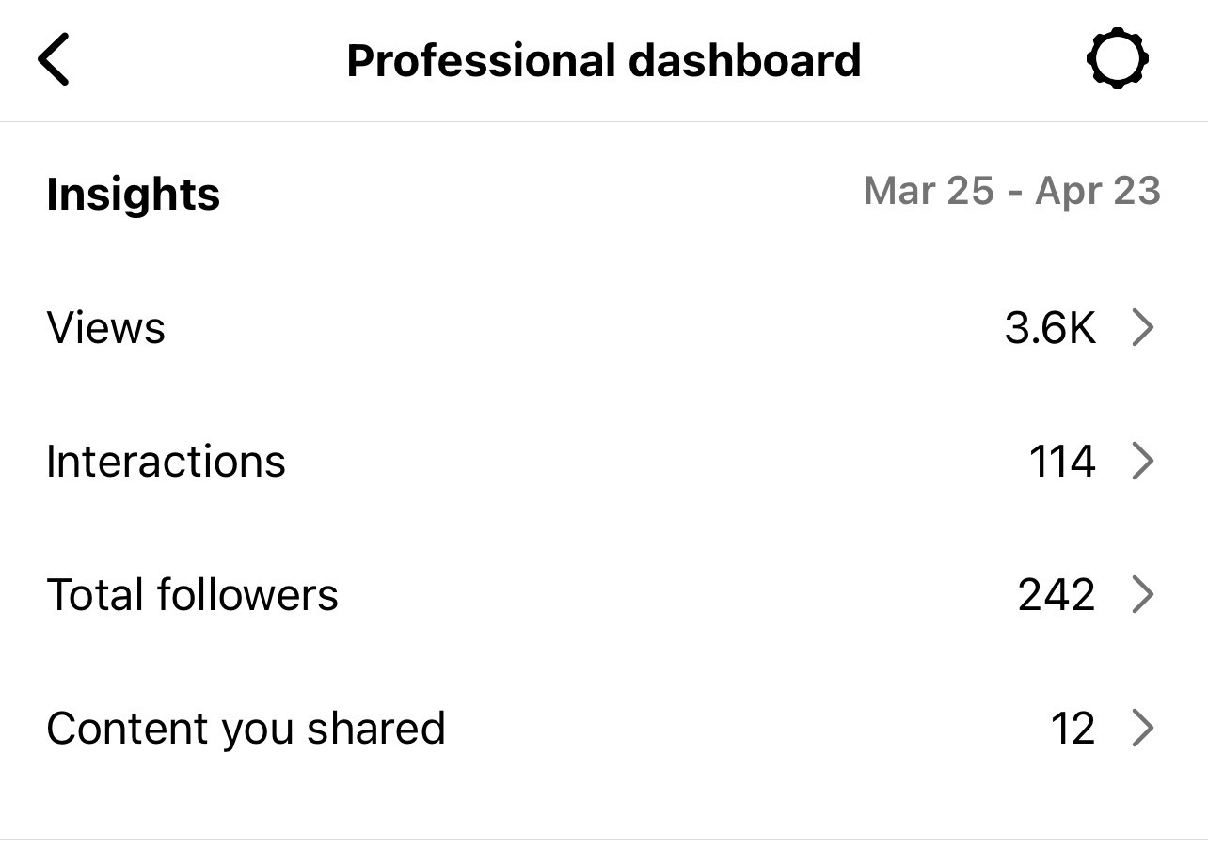Open Content you shared via its chevron
The height and width of the screenshot is (863, 1208).
1143,729
